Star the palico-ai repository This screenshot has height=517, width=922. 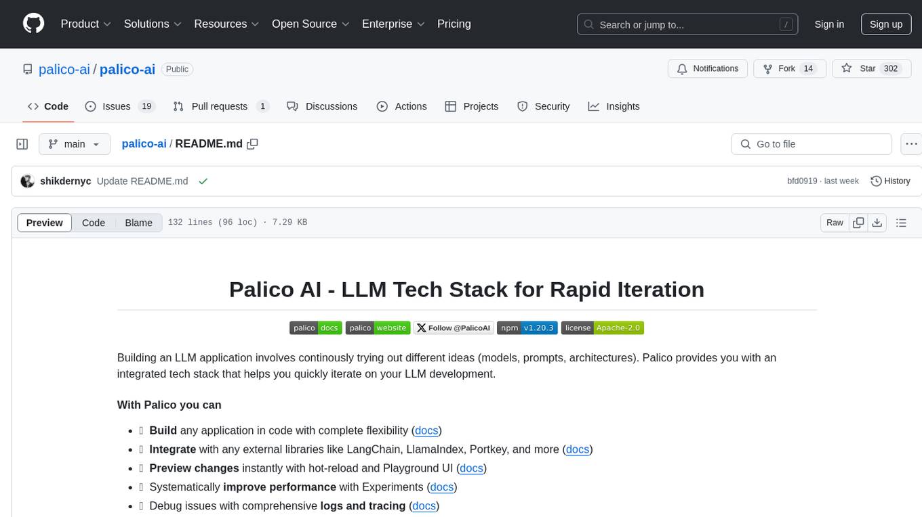[871, 68]
